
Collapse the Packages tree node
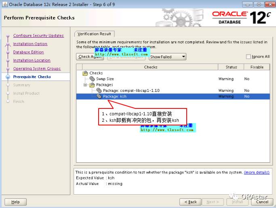pos(85,85)
